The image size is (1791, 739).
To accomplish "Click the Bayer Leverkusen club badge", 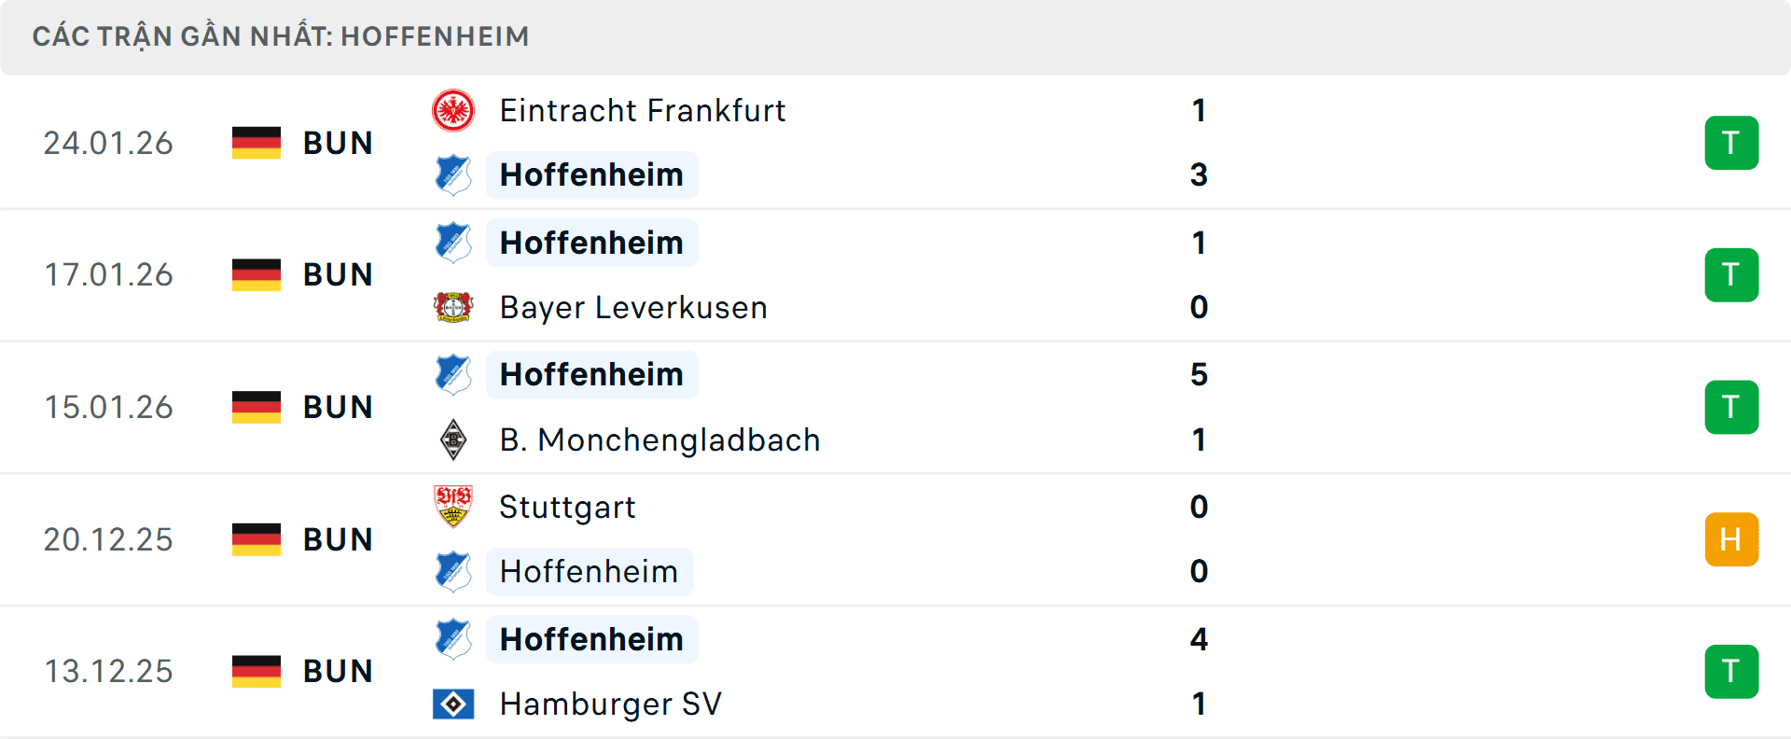I will (x=454, y=308).
